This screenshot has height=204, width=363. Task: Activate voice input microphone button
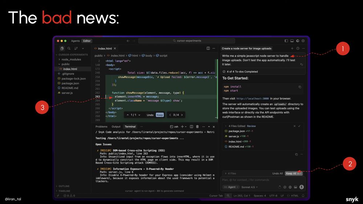coord(301,187)
